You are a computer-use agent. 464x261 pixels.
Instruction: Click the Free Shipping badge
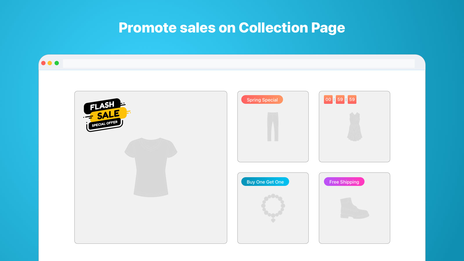point(344,182)
